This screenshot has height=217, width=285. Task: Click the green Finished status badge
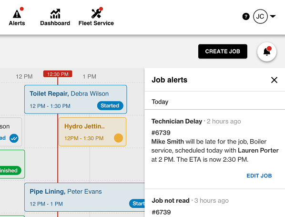click(x=10, y=170)
